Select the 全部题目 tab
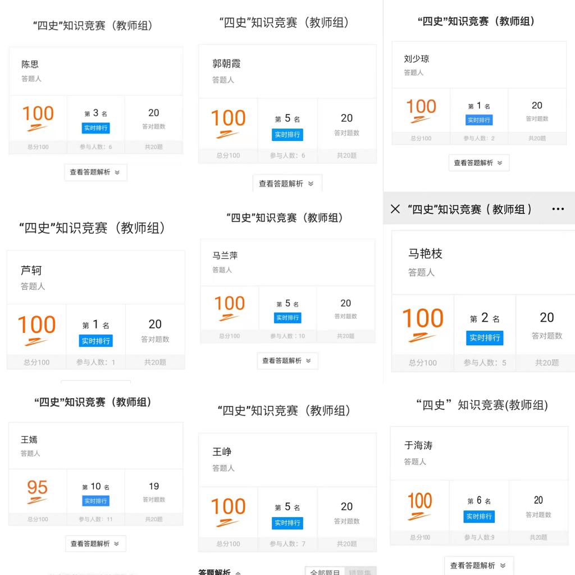 [x=325, y=572]
